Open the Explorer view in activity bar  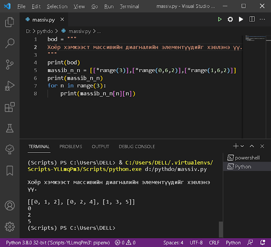click(10, 22)
